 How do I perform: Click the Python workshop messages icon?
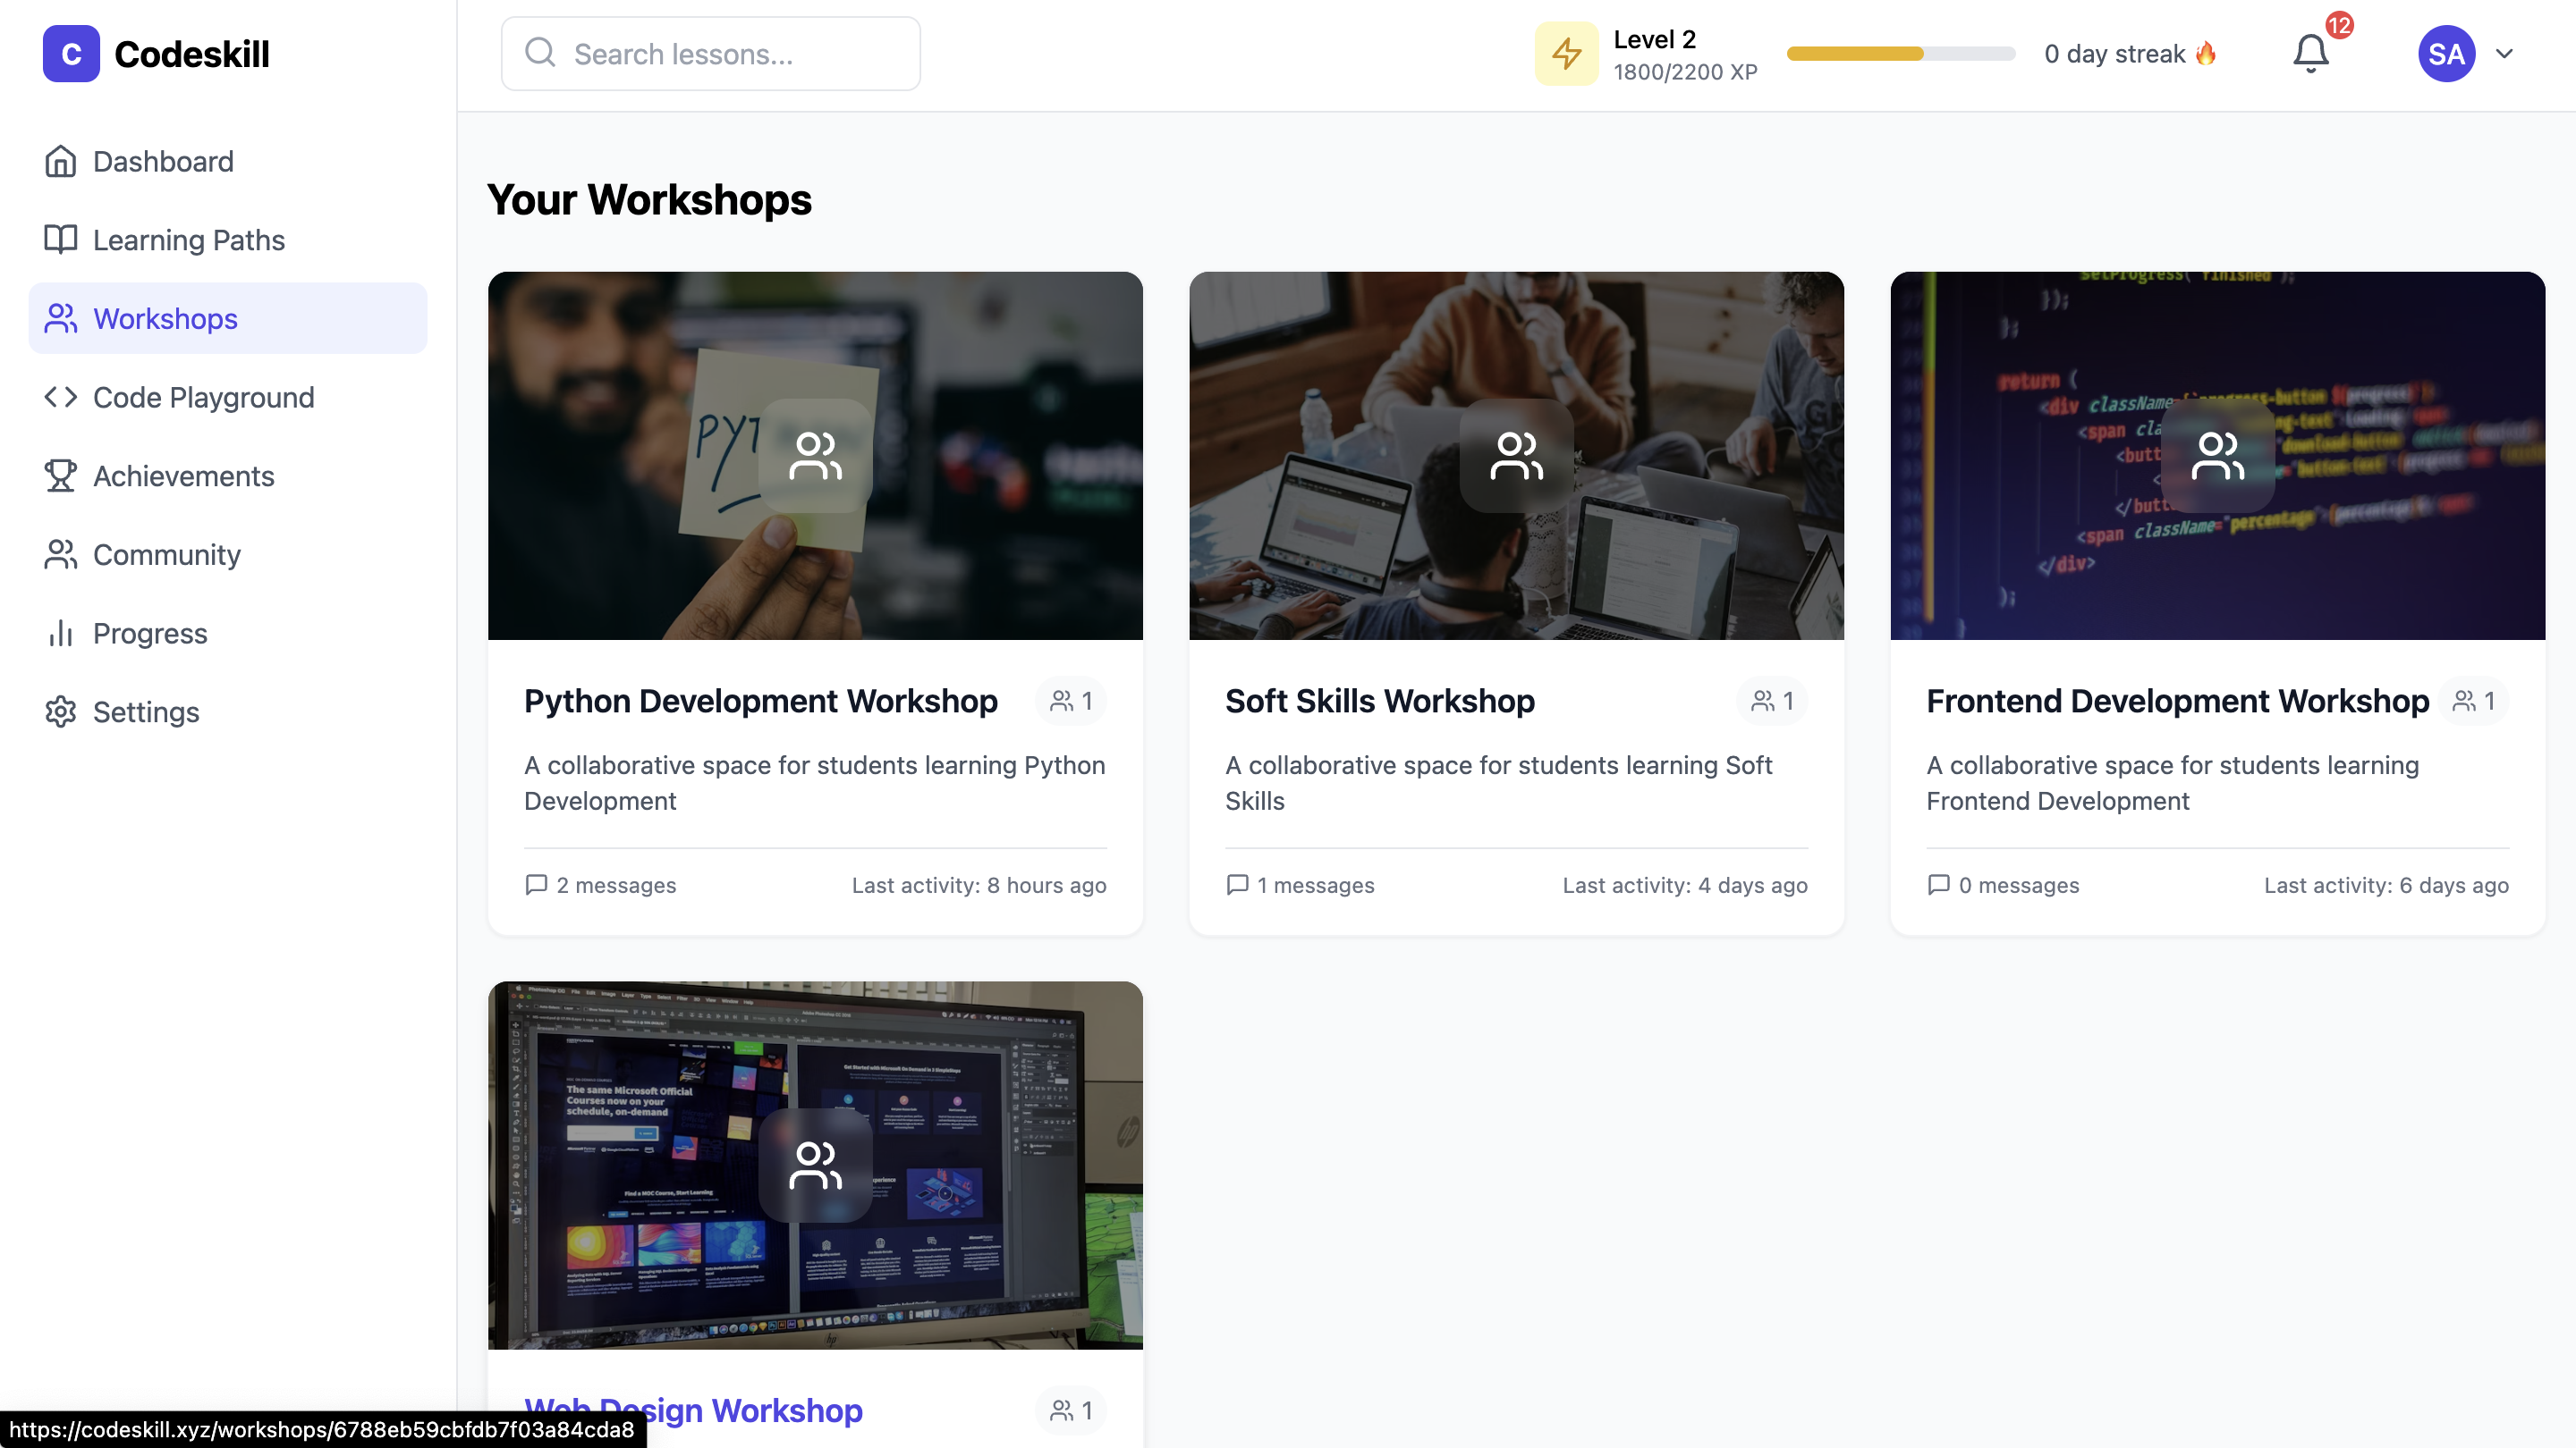coord(536,884)
